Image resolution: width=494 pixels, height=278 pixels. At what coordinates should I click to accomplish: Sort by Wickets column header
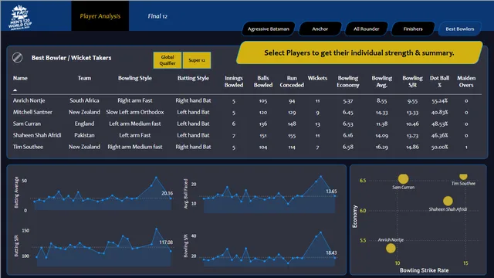coord(317,78)
